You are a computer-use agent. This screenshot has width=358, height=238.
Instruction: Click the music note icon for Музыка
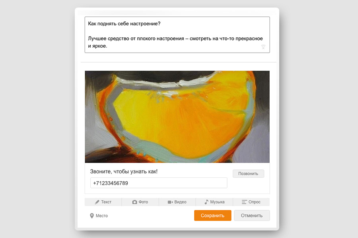[x=206, y=202]
